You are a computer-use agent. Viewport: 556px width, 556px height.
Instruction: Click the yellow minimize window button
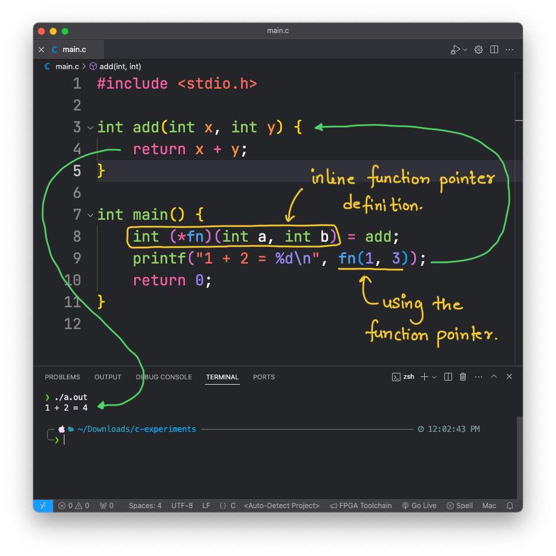click(53, 31)
